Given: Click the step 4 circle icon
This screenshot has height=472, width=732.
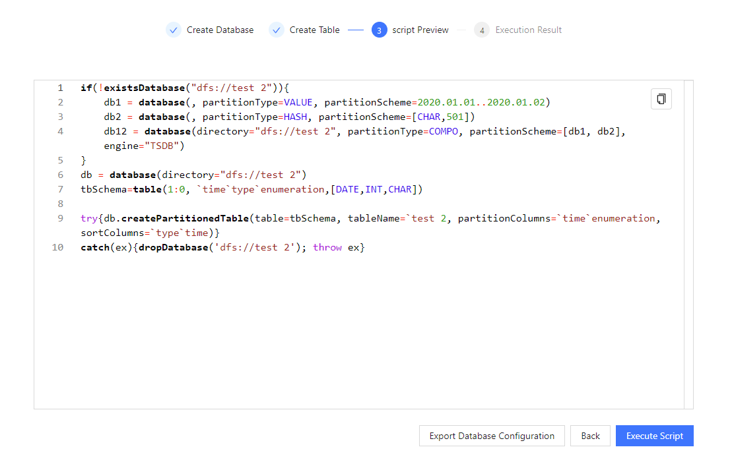Looking at the screenshot, I should point(482,30).
